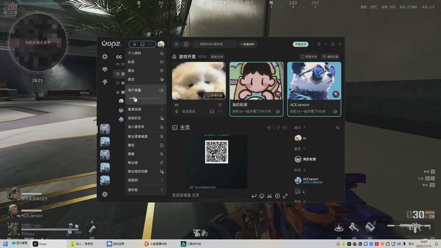Open the user avatar beside the voice pill
Viewport: 441px width, 248px height.
[x=161, y=44]
